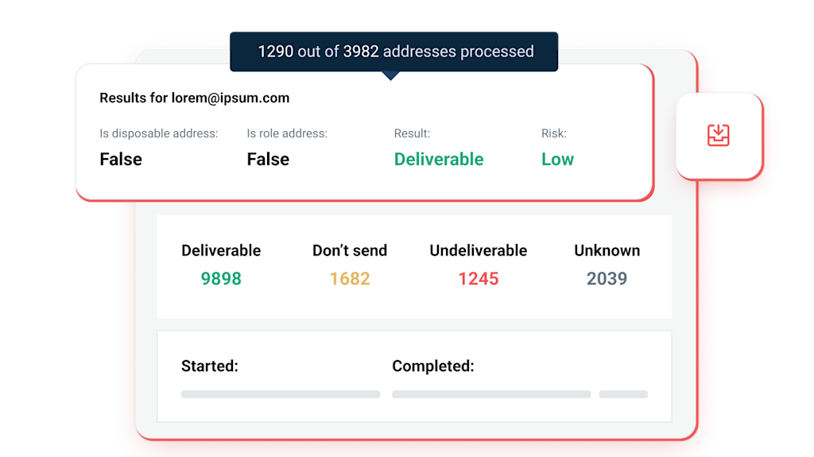Click the Unknown column heading

pos(607,251)
